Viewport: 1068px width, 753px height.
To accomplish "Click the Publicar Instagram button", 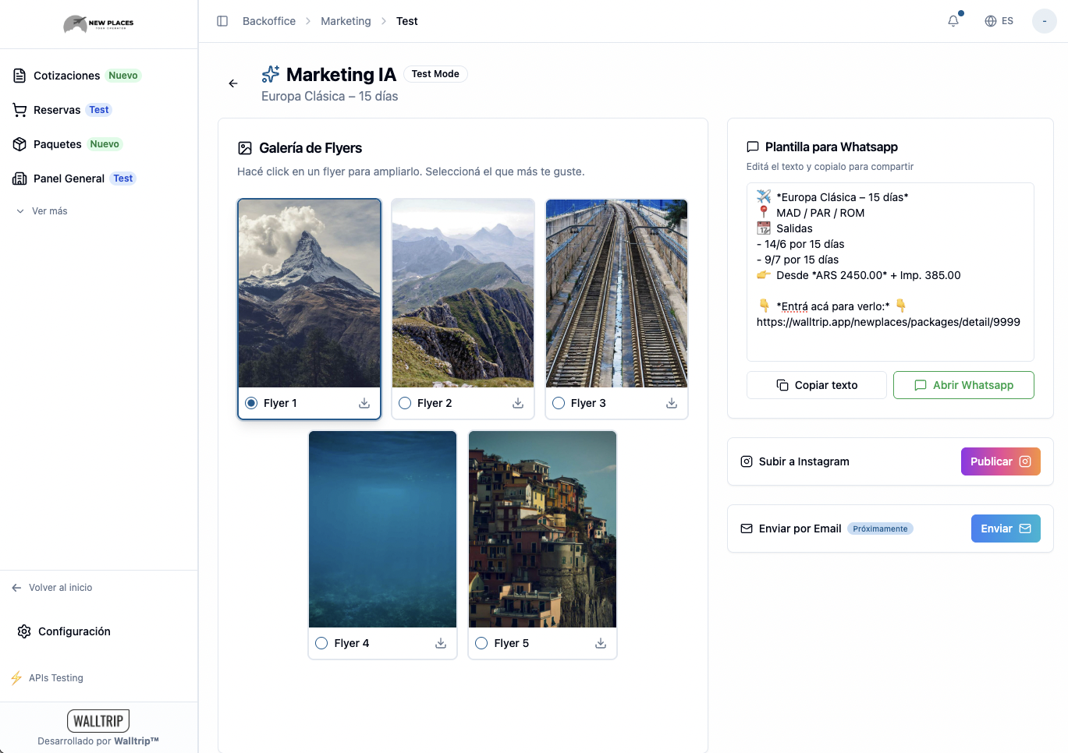I will (1001, 461).
